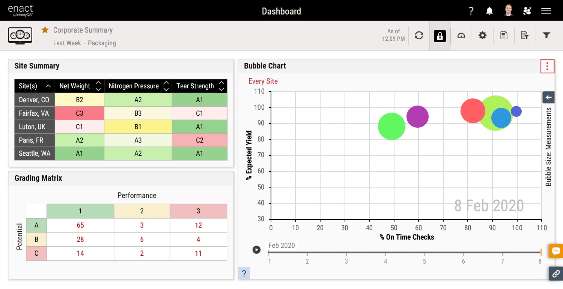Open dashboard settings gear

coord(482,36)
